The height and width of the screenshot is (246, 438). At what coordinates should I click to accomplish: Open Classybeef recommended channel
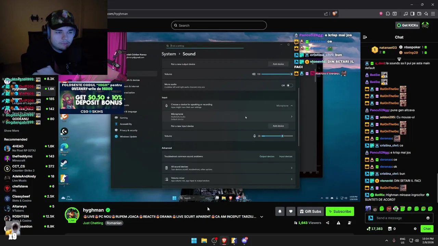coord(29,198)
